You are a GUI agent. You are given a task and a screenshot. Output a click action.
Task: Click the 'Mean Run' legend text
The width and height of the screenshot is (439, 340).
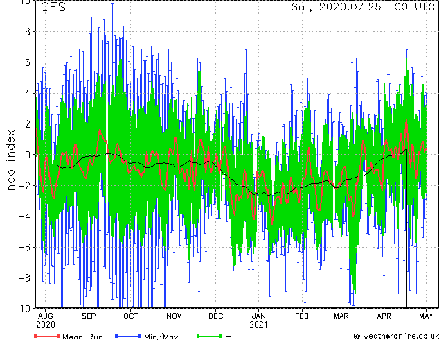coord(82,337)
